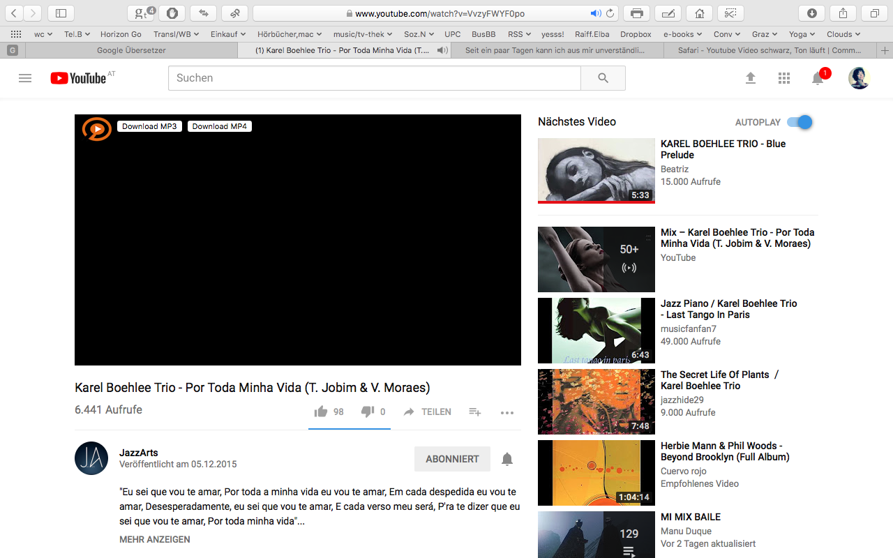Viewport: 893px width, 558px height.
Task: Click the black video player area
Action: click(298, 240)
